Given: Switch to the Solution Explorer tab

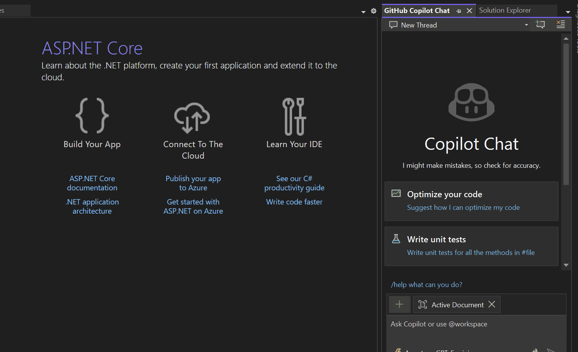Looking at the screenshot, I should tap(505, 10).
